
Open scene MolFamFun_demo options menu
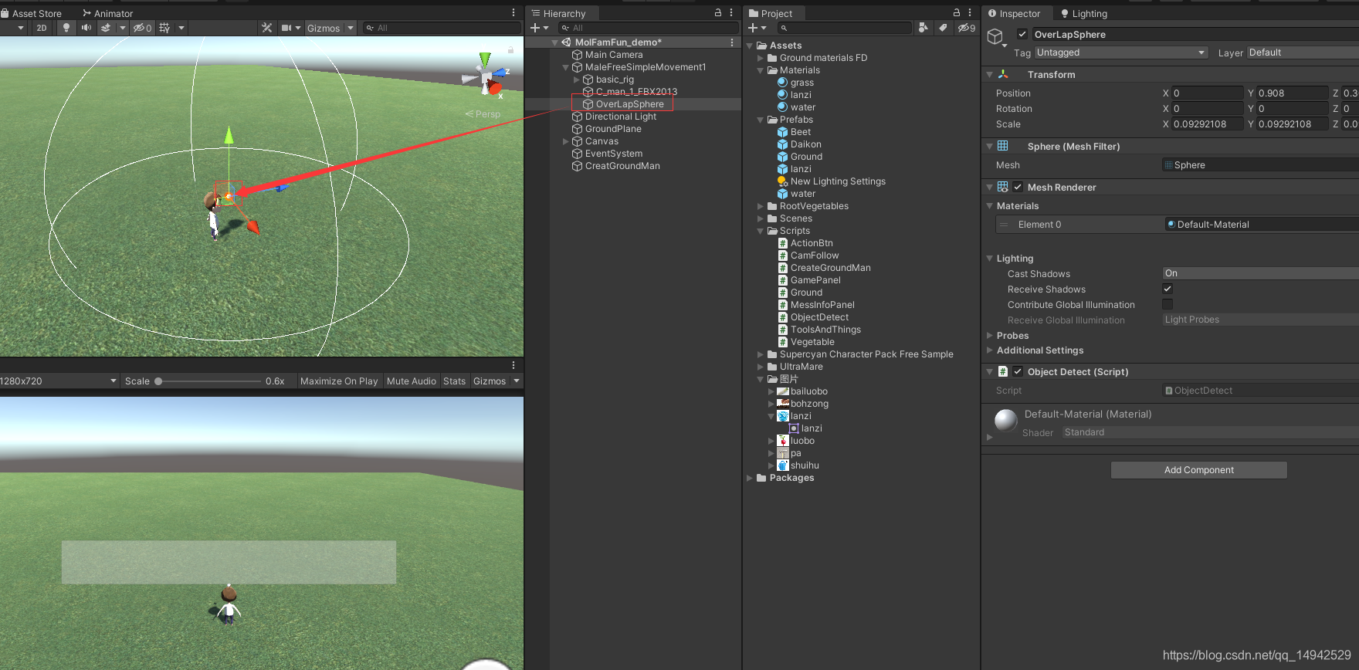[x=732, y=42]
